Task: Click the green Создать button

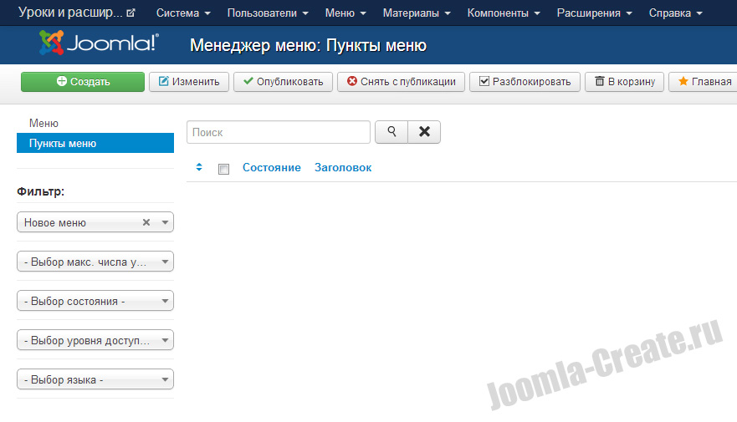Action: pyautogui.click(x=82, y=81)
